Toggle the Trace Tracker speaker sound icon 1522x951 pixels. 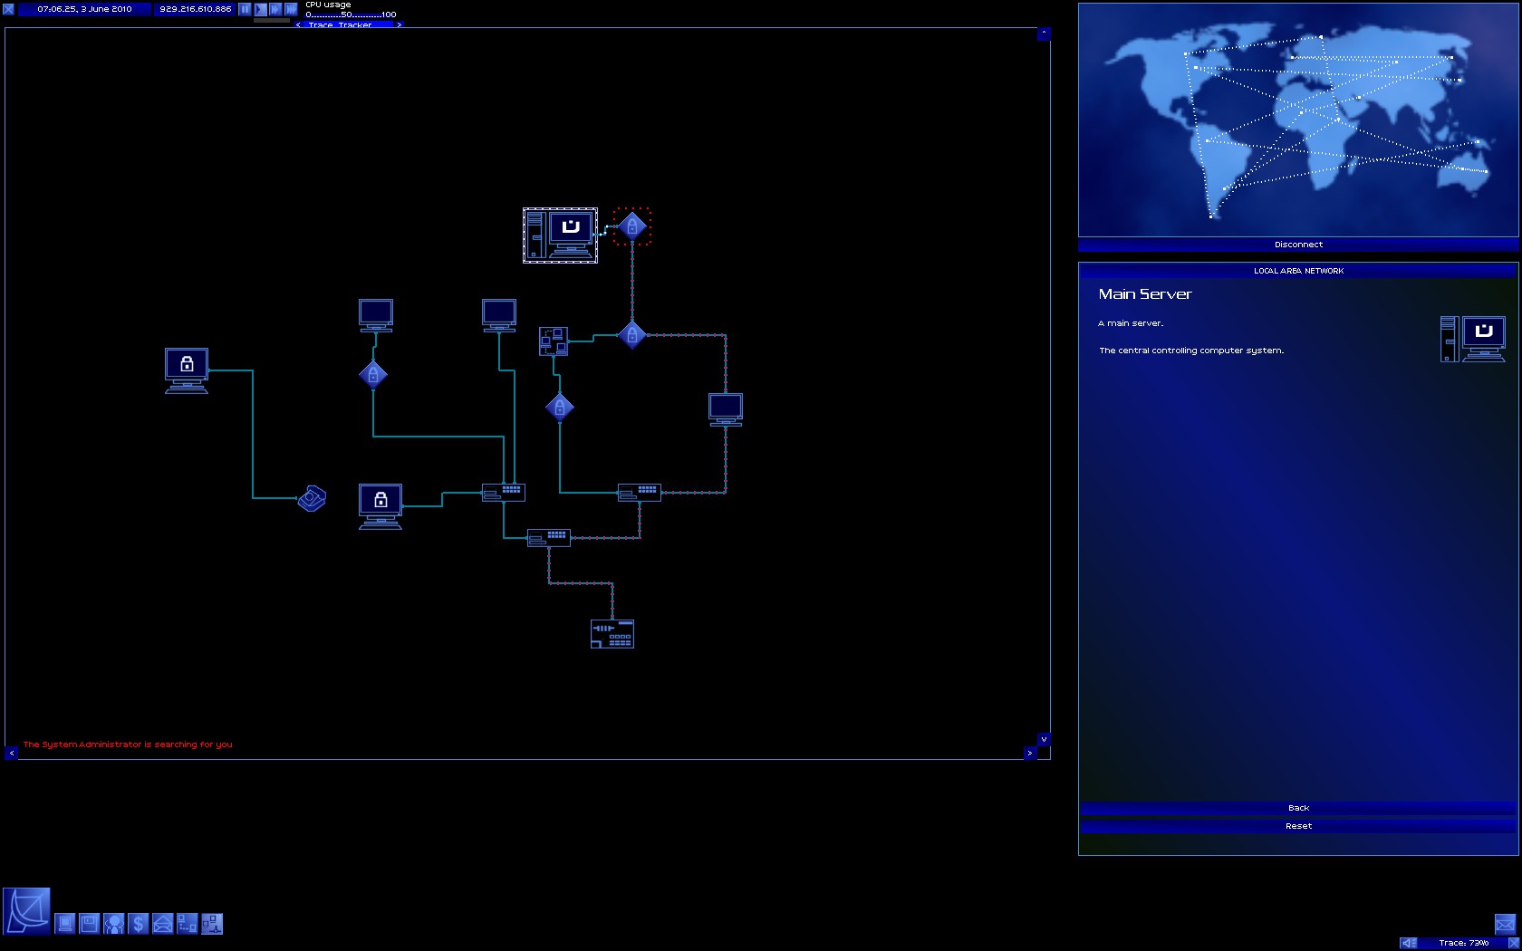click(1409, 943)
